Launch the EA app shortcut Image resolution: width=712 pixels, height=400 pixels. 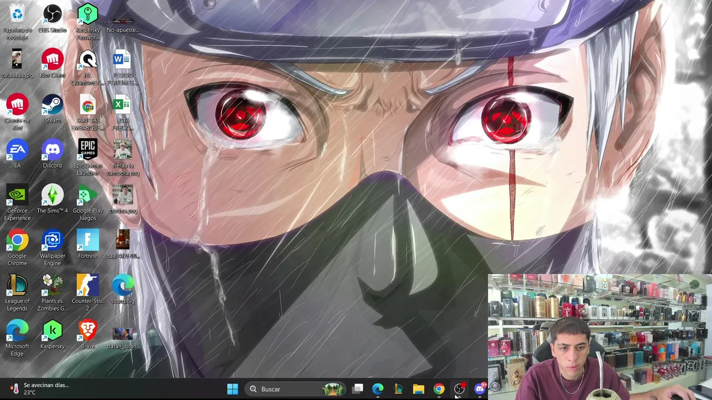pos(17,154)
